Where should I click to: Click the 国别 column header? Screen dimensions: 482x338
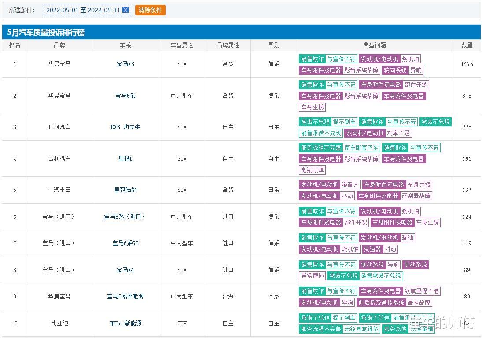tap(274, 45)
